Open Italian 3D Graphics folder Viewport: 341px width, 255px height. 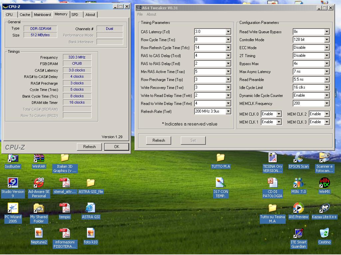(65, 163)
